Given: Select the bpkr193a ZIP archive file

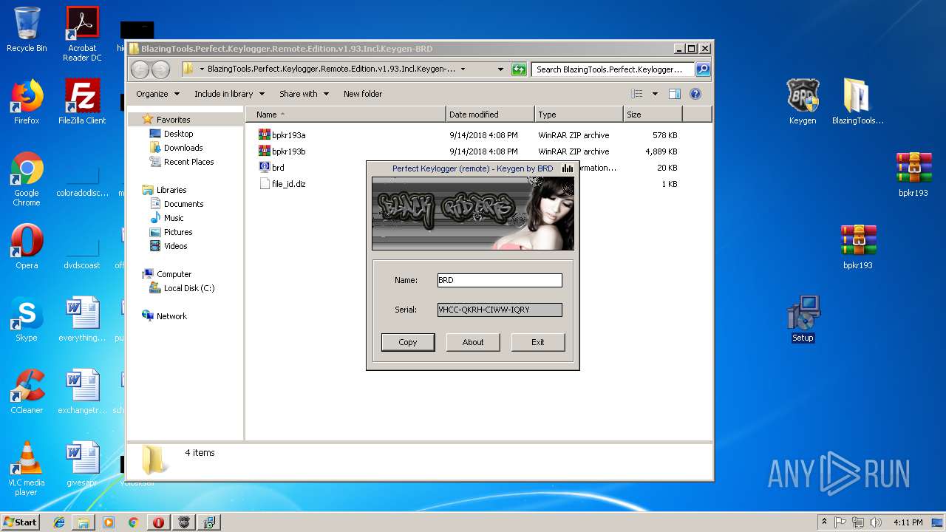Looking at the screenshot, I should coord(288,135).
